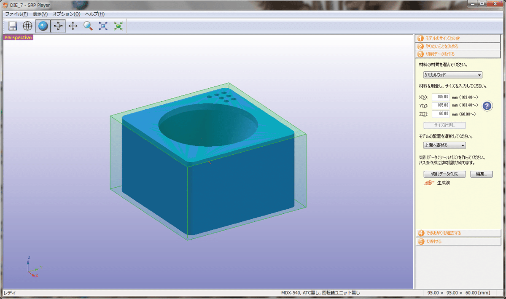Expand step 1 モデルのサイズと向き
The image size is (506, 299).
click(458, 38)
